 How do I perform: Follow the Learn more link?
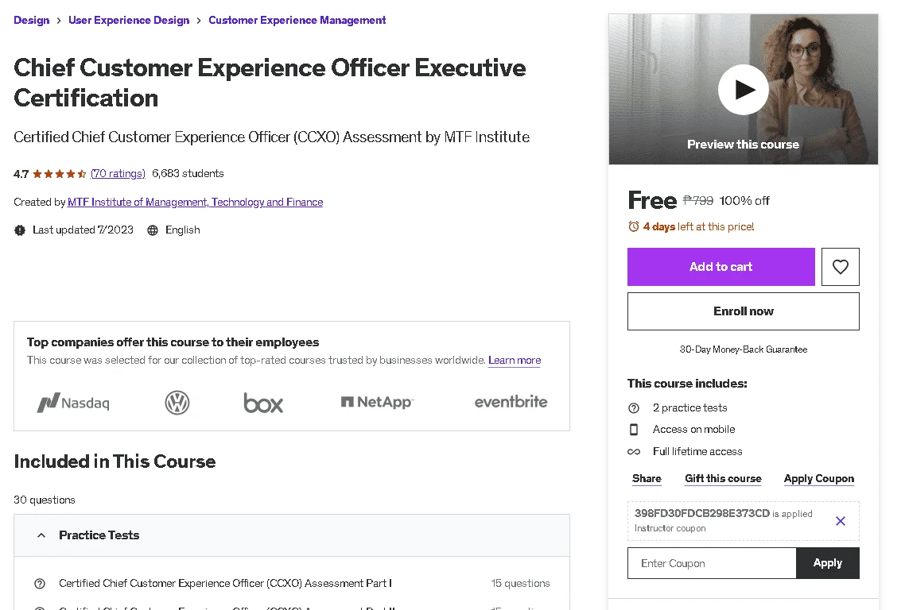(x=515, y=361)
